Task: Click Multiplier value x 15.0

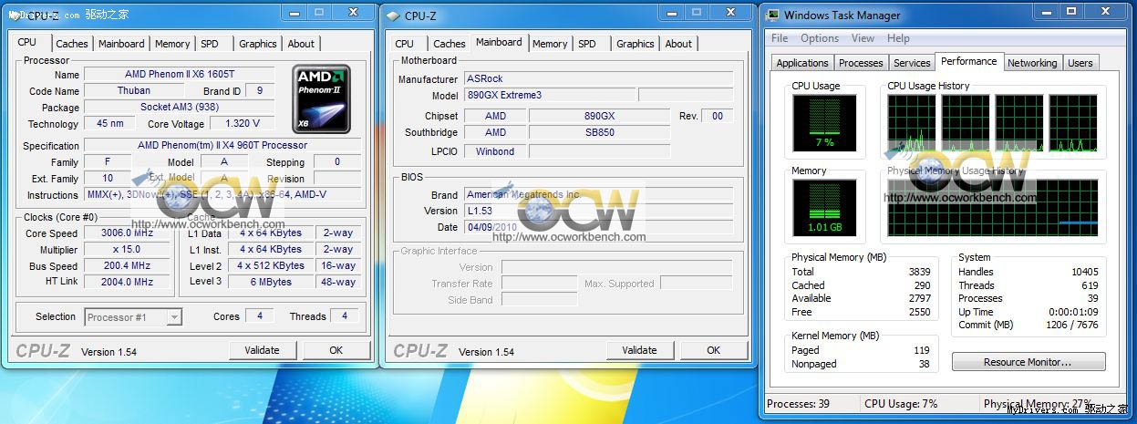Action: 127,249
